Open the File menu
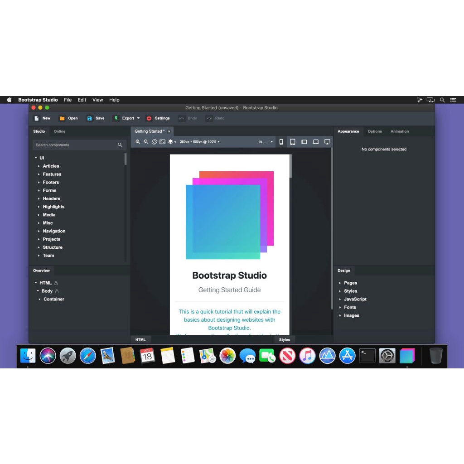Viewport: 464px width, 464px height. 68,100
